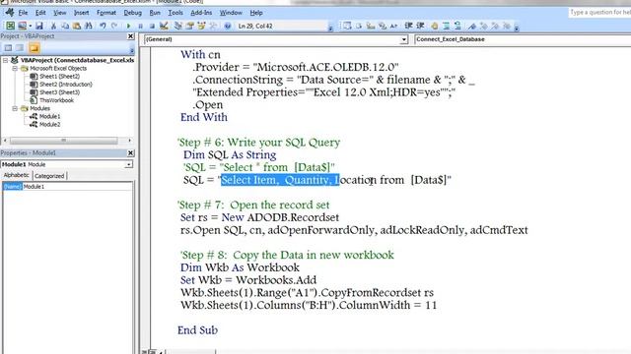The width and height of the screenshot is (631, 354).
Task: Open the Help menu
Action: [x=256, y=13]
